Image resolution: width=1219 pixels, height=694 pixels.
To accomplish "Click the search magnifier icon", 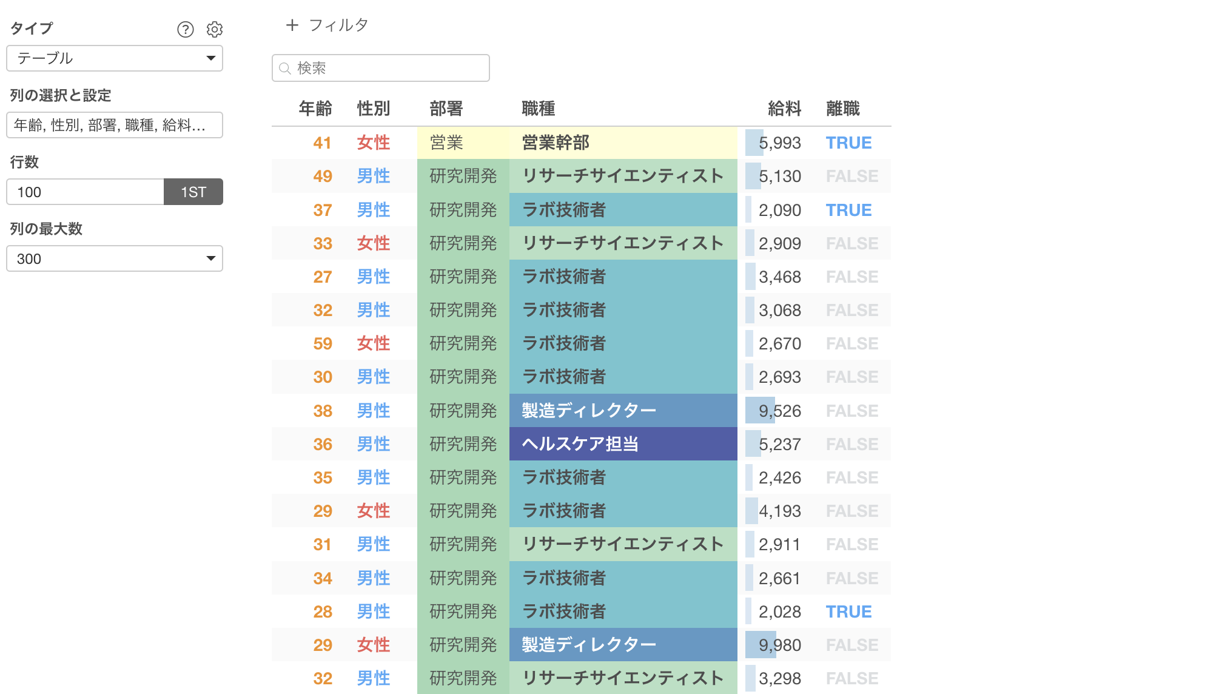I will click(x=285, y=68).
